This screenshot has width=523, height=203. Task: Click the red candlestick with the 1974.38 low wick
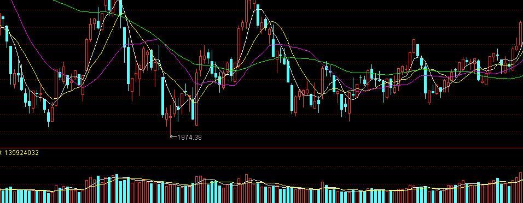[x=171, y=120]
